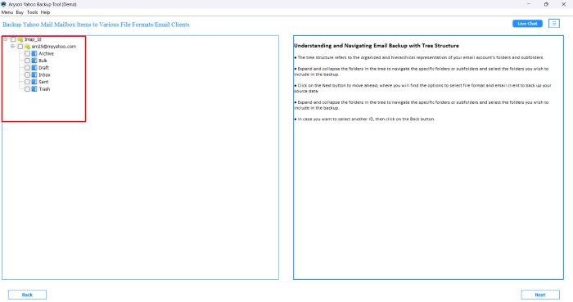Close the Aryson Yahoo Backup Tool window
Screen dimensions: 573x302
coord(563,4)
